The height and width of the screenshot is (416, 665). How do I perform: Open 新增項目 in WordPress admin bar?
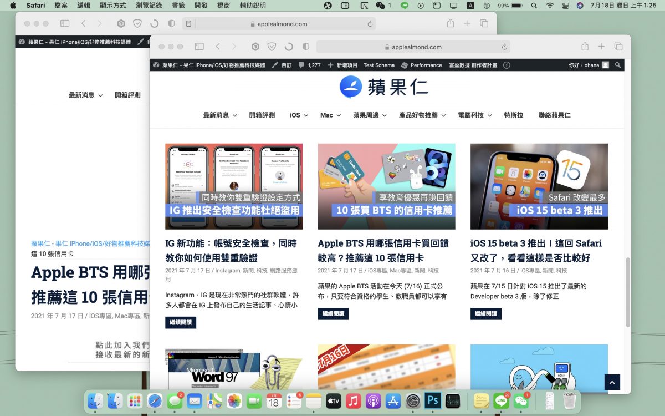(x=342, y=65)
